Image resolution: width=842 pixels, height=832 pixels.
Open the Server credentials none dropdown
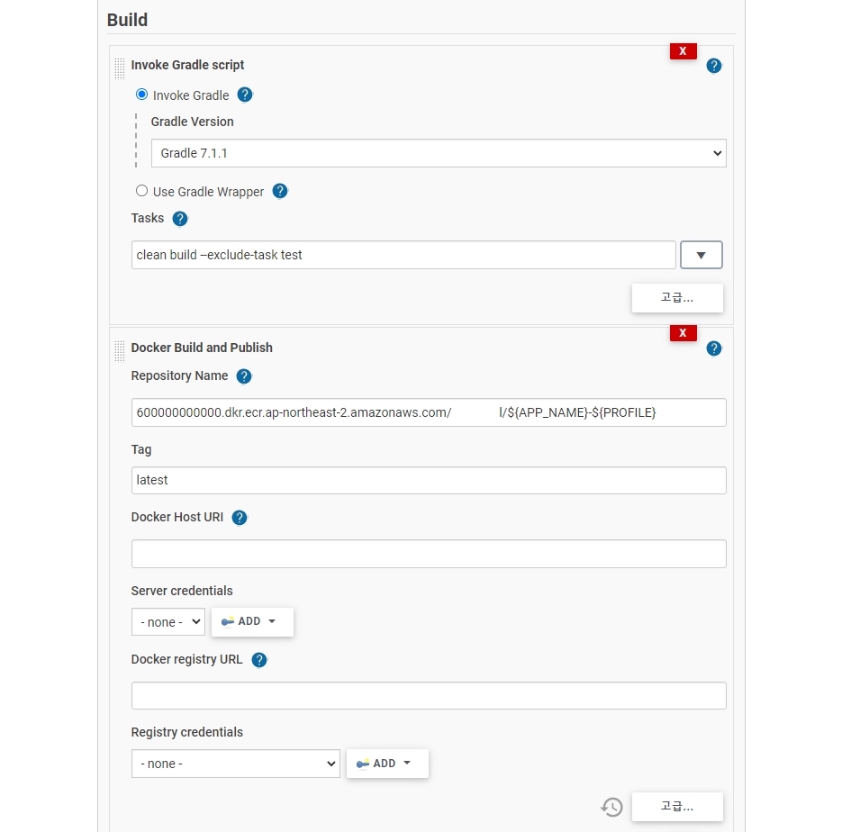tap(168, 621)
